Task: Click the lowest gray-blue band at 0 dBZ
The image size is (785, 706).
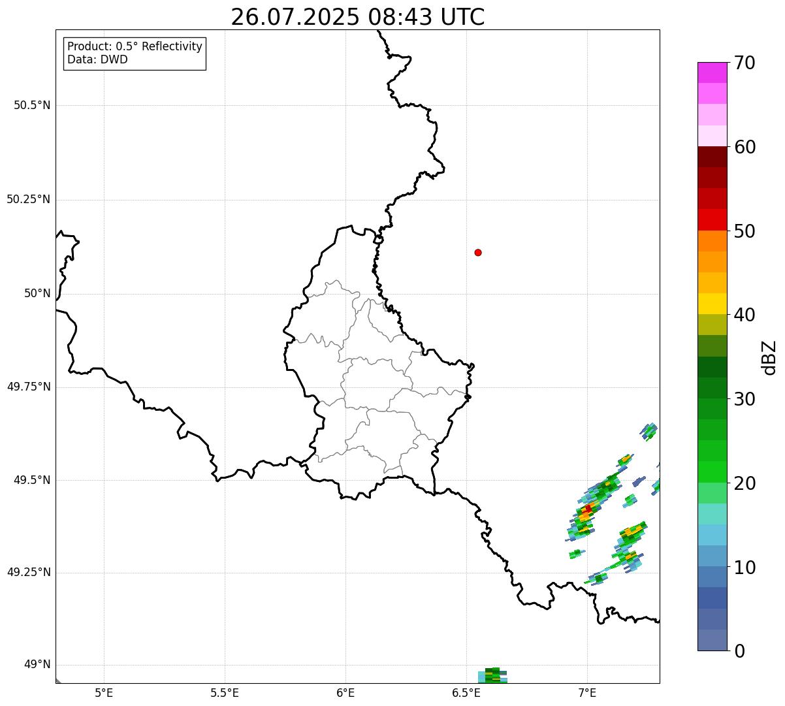Action: coord(712,640)
